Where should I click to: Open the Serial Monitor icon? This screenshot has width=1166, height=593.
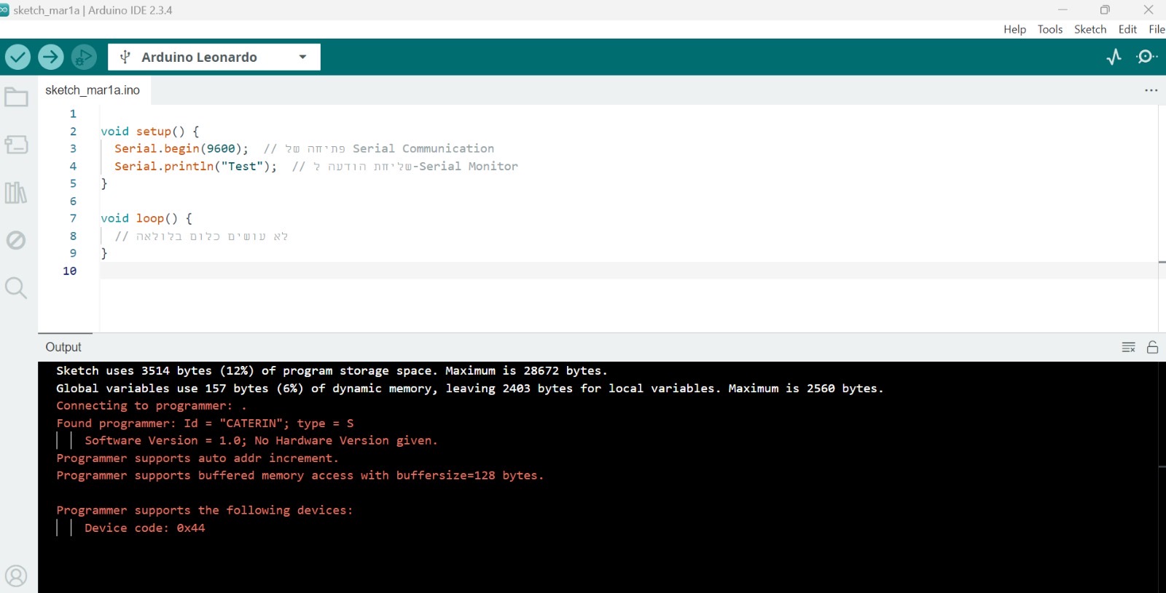coord(1146,57)
